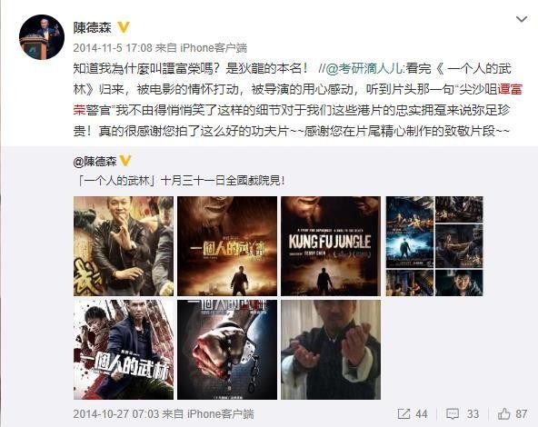Open the Kung Fu Jungle poster thumbnail
This screenshot has height=427, width=538.
point(331,246)
